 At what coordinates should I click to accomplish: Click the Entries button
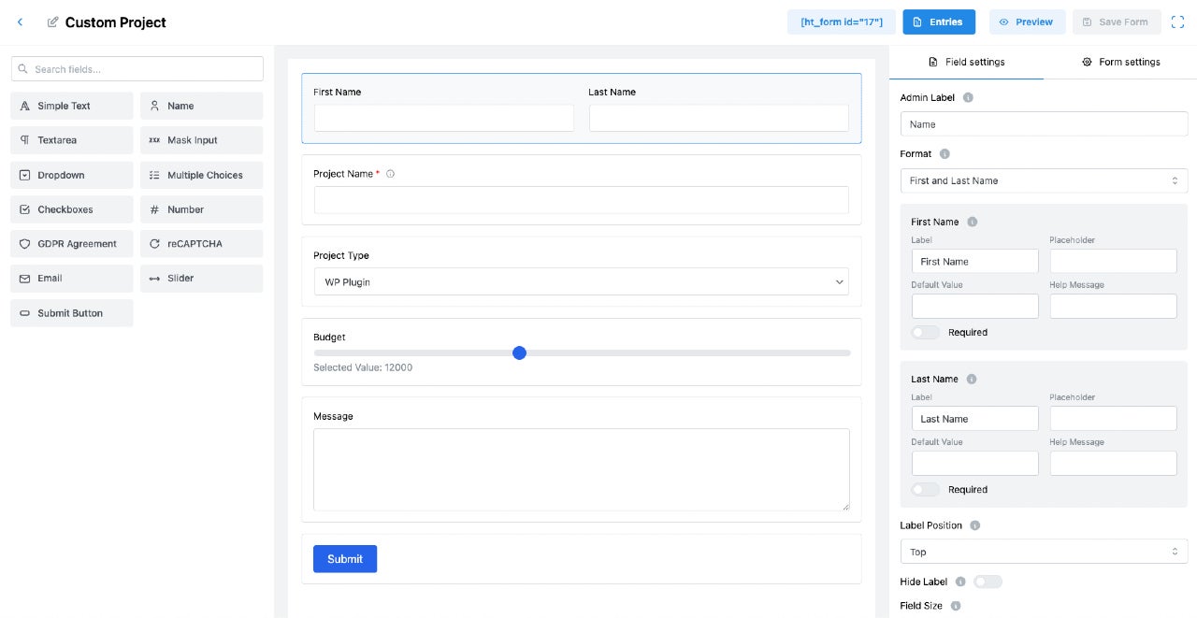[938, 22]
